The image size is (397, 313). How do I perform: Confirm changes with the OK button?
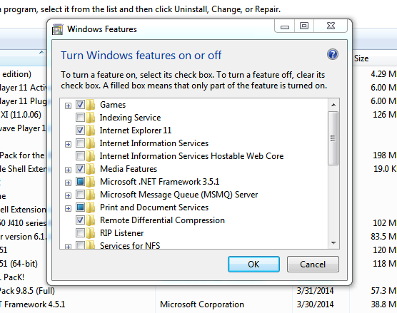click(x=253, y=265)
